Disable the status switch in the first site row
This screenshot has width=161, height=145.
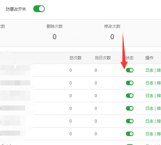pos(130,70)
